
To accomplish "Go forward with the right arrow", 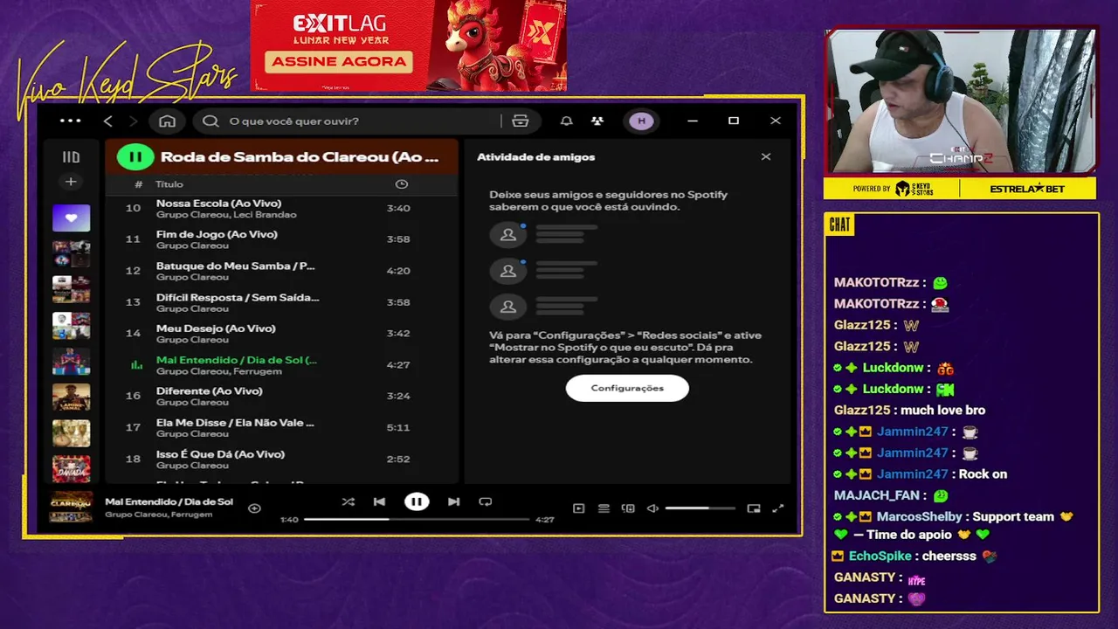I will coord(133,121).
